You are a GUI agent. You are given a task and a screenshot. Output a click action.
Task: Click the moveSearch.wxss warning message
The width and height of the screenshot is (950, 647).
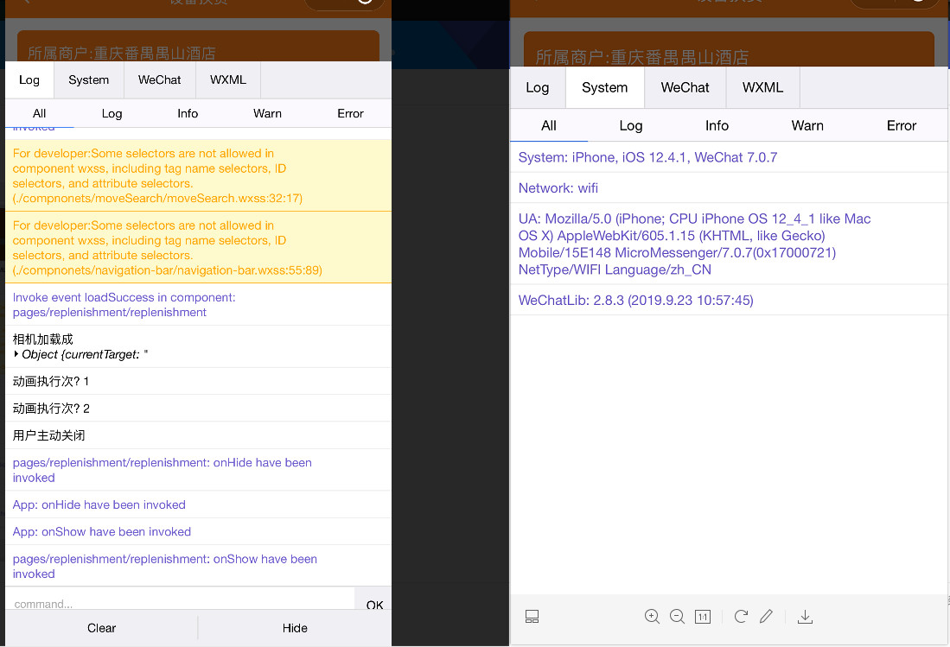[198, 175]
